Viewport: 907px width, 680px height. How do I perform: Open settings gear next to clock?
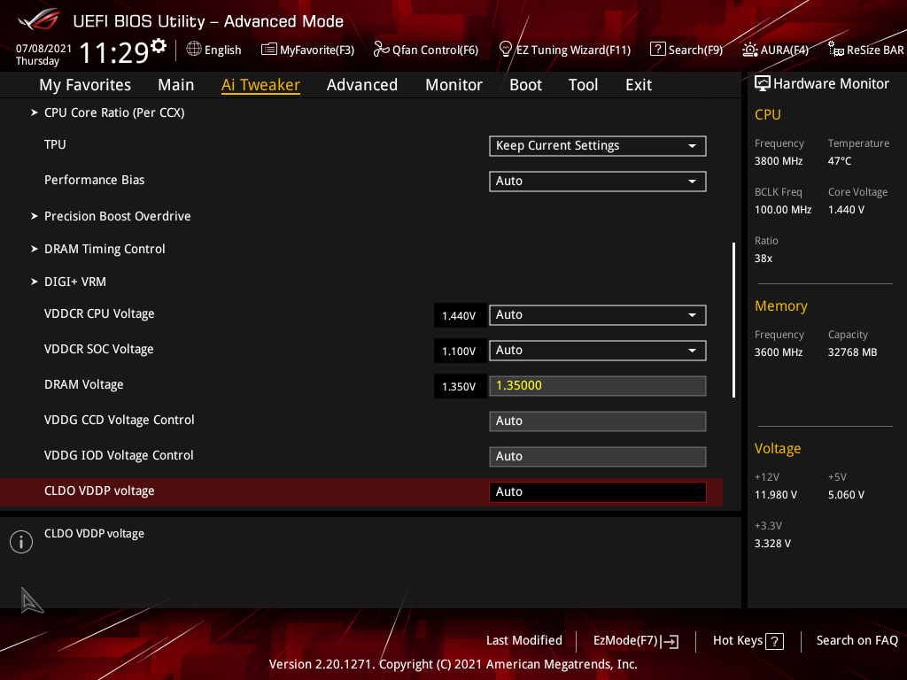pos(159,45)
